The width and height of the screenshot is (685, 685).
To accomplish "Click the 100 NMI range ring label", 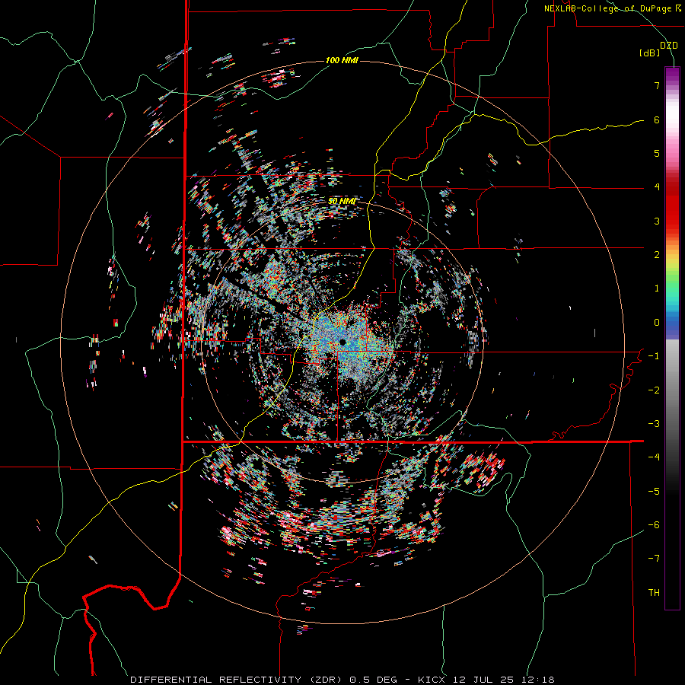I will click(342, 60).
